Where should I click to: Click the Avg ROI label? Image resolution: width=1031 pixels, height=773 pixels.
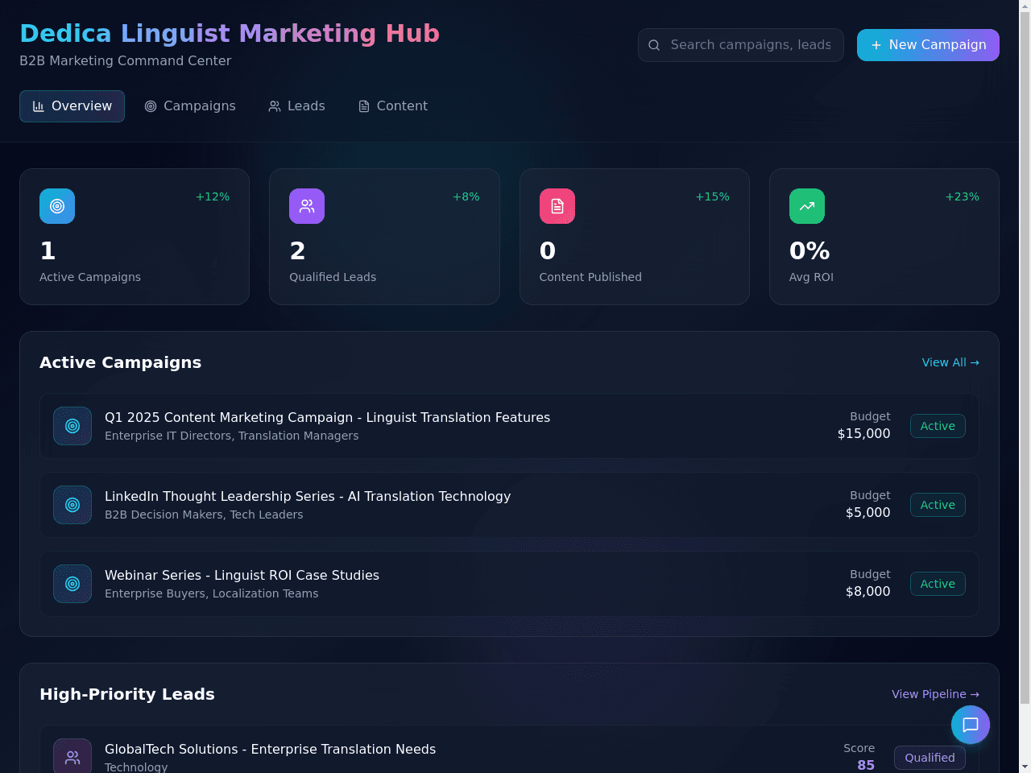(811, 277)
